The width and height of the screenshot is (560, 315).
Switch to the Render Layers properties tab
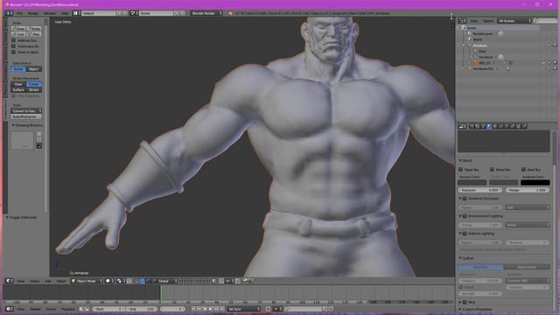[x=477, y=126]
